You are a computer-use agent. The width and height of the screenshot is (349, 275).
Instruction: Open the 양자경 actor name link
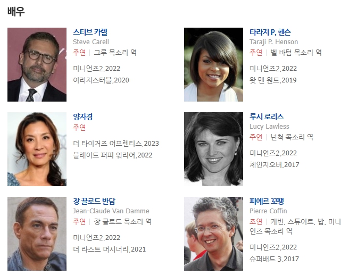coord(83,116)
